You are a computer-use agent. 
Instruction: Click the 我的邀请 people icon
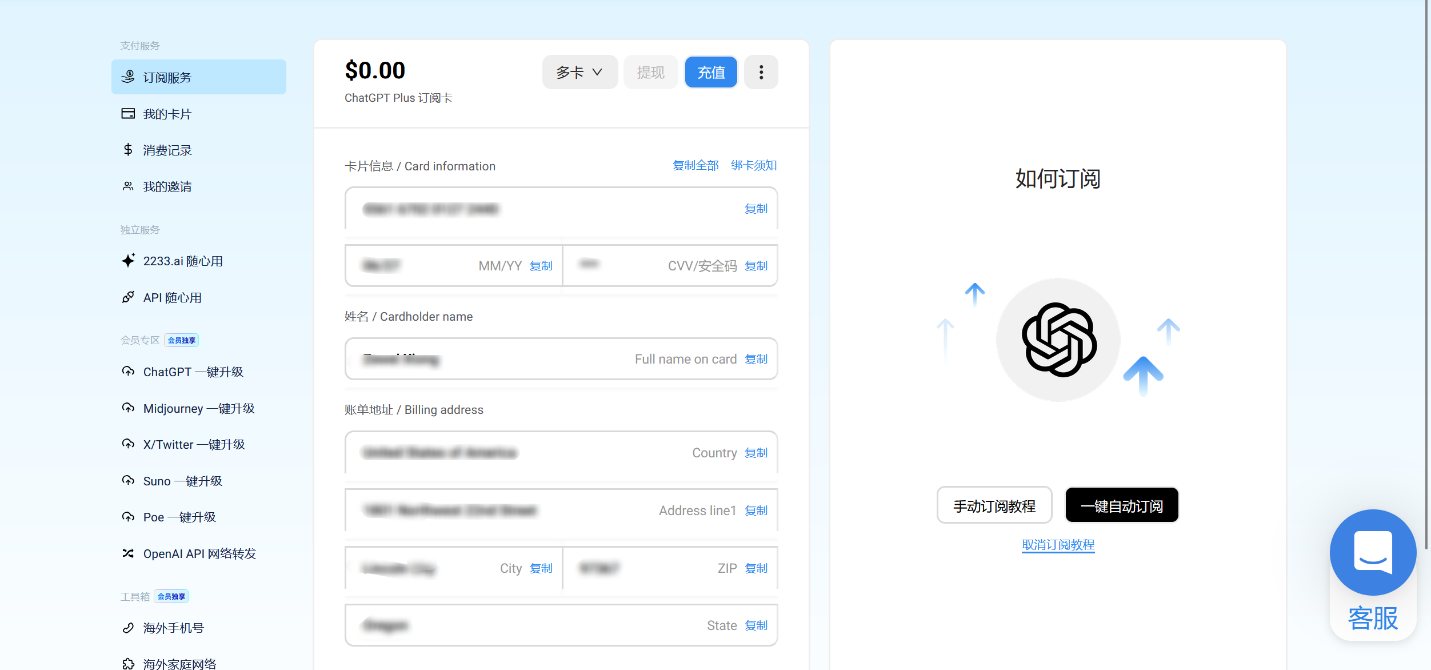[x=128, y=186]
